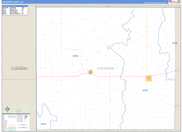Click the Colorado state label
Screen dimensions: 182x132
[x=19, y=68]
